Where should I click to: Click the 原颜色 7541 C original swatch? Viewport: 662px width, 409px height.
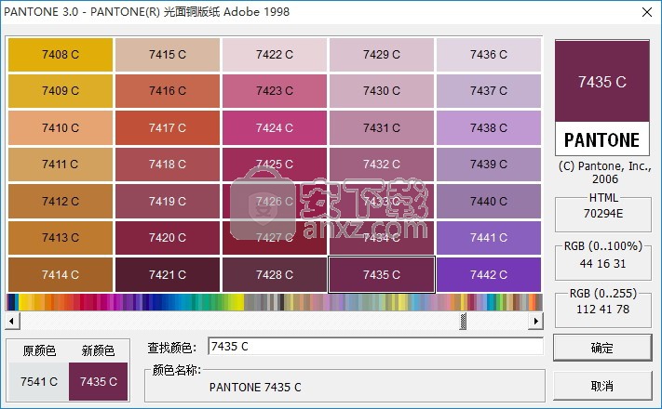click(x=39, y=381)
